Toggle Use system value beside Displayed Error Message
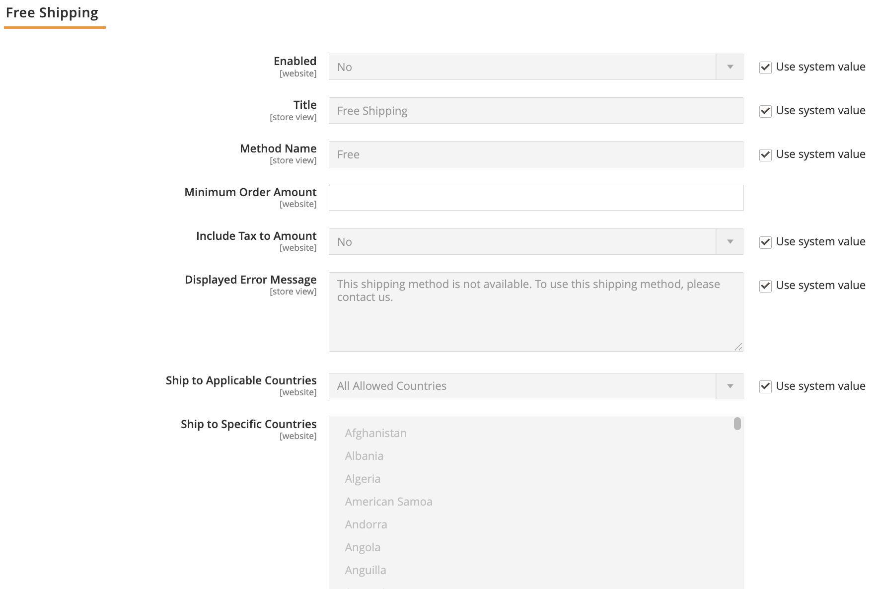878x589 pixels. (765, 286)
